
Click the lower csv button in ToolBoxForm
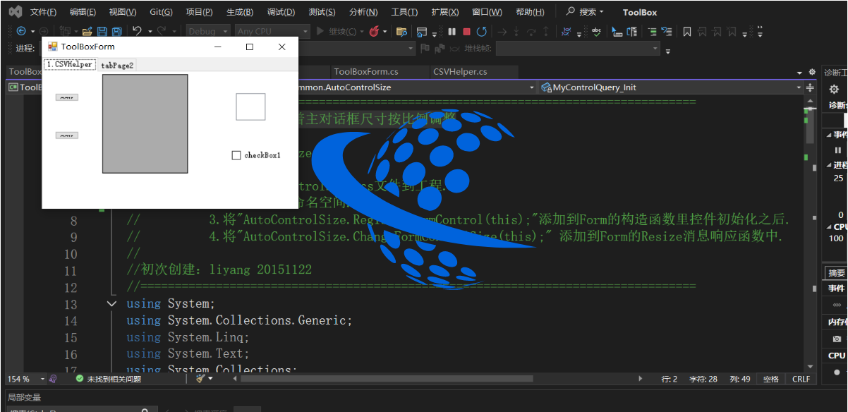click(x=67, y=135)
